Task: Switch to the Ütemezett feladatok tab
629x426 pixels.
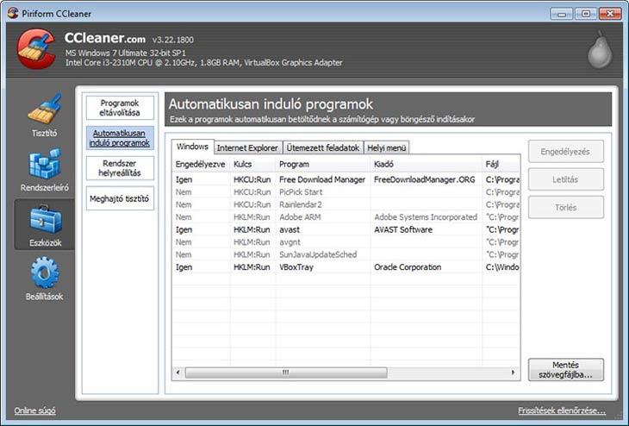Action: tap(322, 147)
